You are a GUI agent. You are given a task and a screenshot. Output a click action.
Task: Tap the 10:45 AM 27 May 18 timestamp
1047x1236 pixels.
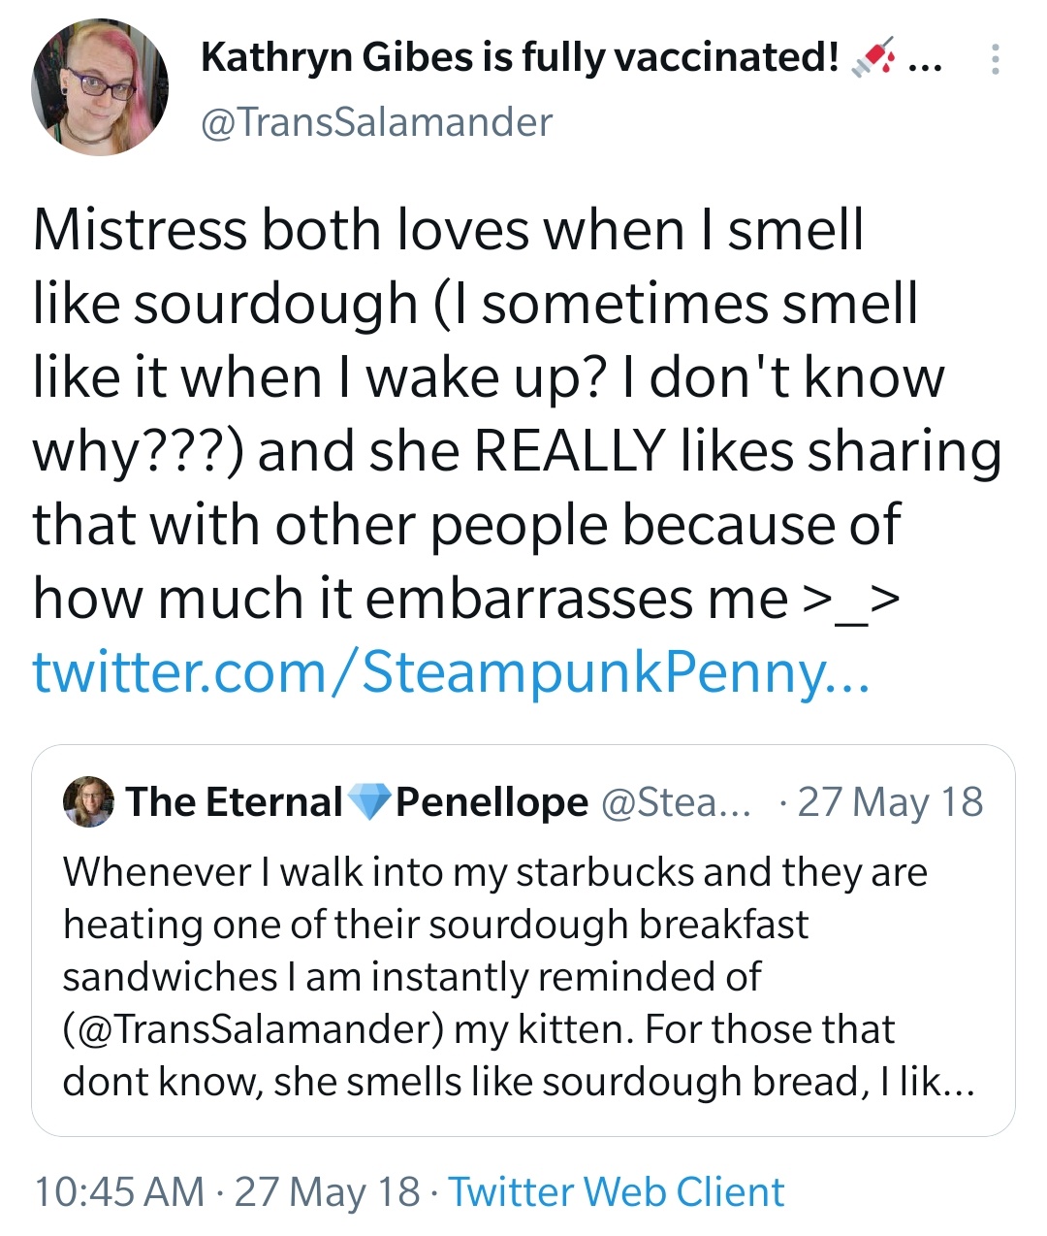pos(228,1192)
